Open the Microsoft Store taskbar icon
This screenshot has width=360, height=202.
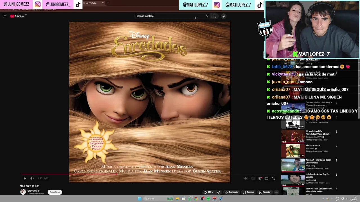pyautogui.click(x=183, y=199)
